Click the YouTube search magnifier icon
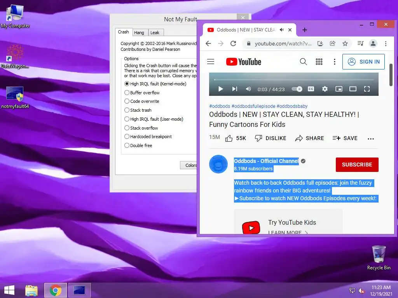 [x=303, y=62]
